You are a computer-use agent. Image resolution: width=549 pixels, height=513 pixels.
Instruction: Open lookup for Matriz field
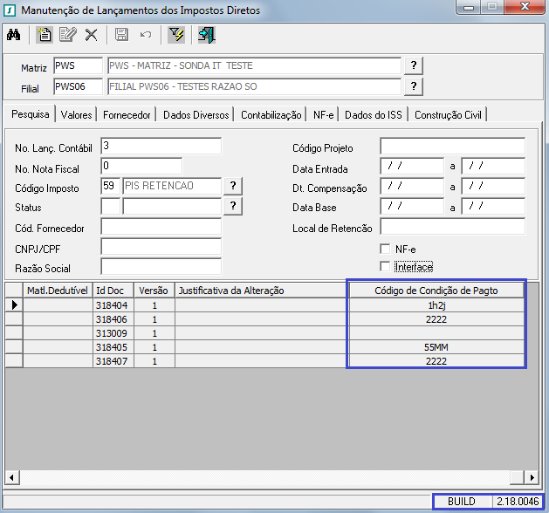coord(414,66)
